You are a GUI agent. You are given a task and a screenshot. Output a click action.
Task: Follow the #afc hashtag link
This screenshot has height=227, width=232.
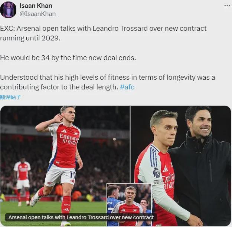pos(128,88)
